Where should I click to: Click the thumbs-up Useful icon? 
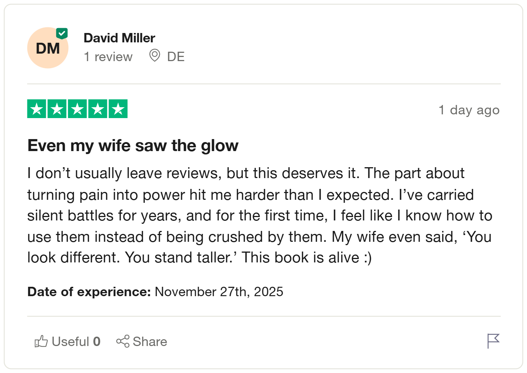tap(41, 342)
